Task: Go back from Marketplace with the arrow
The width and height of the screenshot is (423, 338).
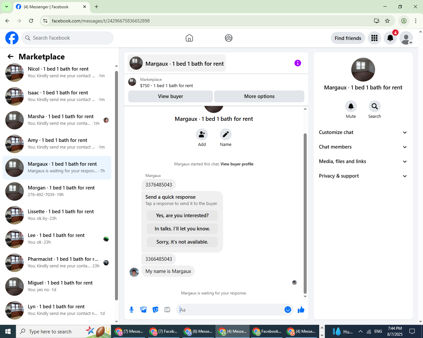Action: tap(11, 56)
